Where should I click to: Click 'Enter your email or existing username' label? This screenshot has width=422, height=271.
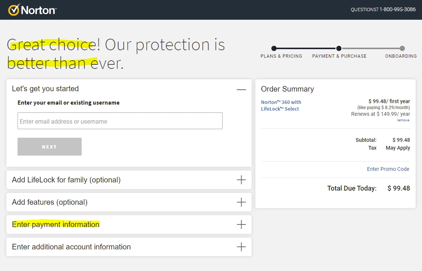68,103
